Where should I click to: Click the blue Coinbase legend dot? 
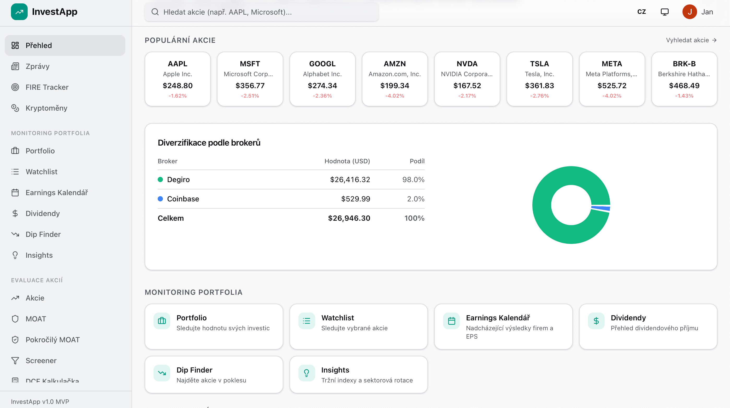160,199
